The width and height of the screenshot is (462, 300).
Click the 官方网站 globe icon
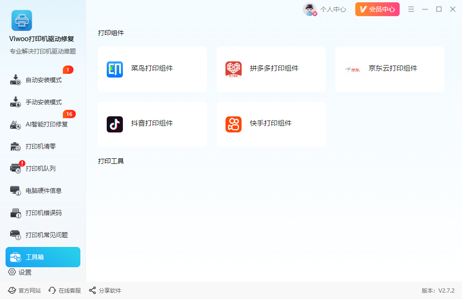(12, 291)
